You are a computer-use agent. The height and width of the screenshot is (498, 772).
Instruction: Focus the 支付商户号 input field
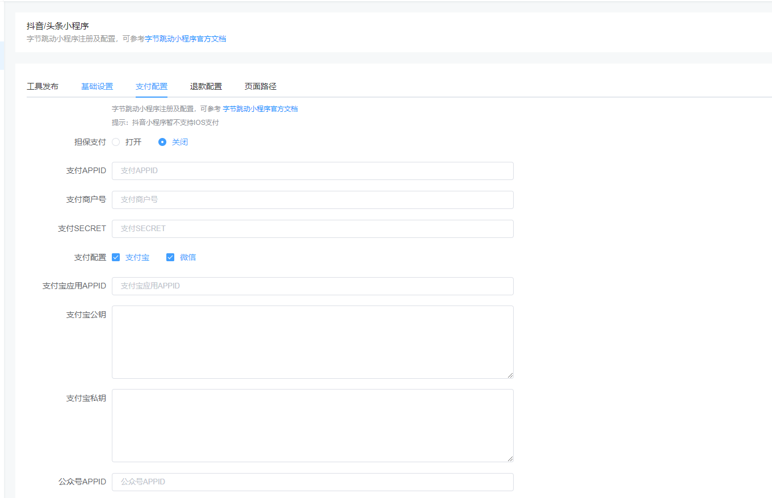[x=313, y=200]
